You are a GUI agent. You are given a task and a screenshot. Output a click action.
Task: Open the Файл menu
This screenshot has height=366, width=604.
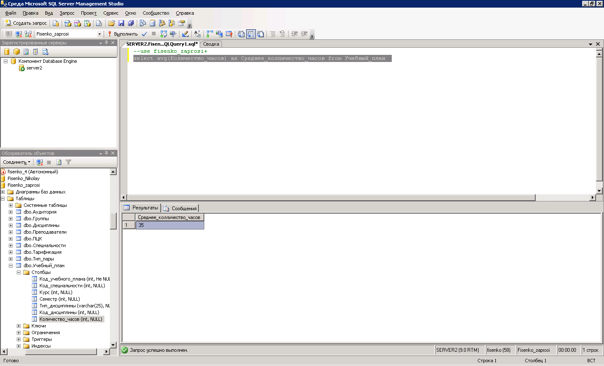[x=10, y=13]
